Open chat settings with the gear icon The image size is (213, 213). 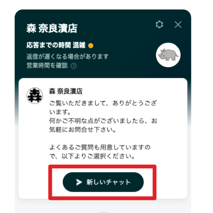(x=159, y=24)
